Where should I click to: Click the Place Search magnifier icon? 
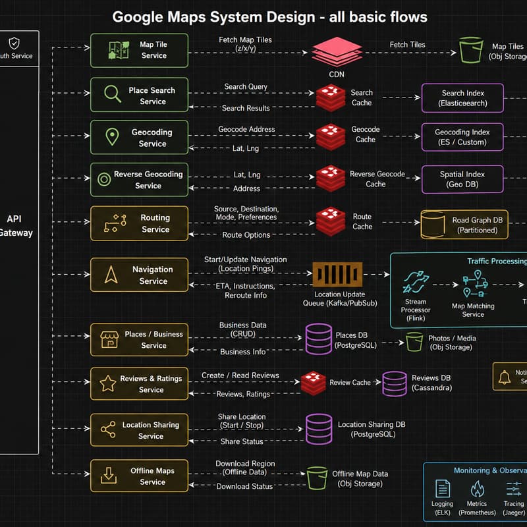point(113,94)
